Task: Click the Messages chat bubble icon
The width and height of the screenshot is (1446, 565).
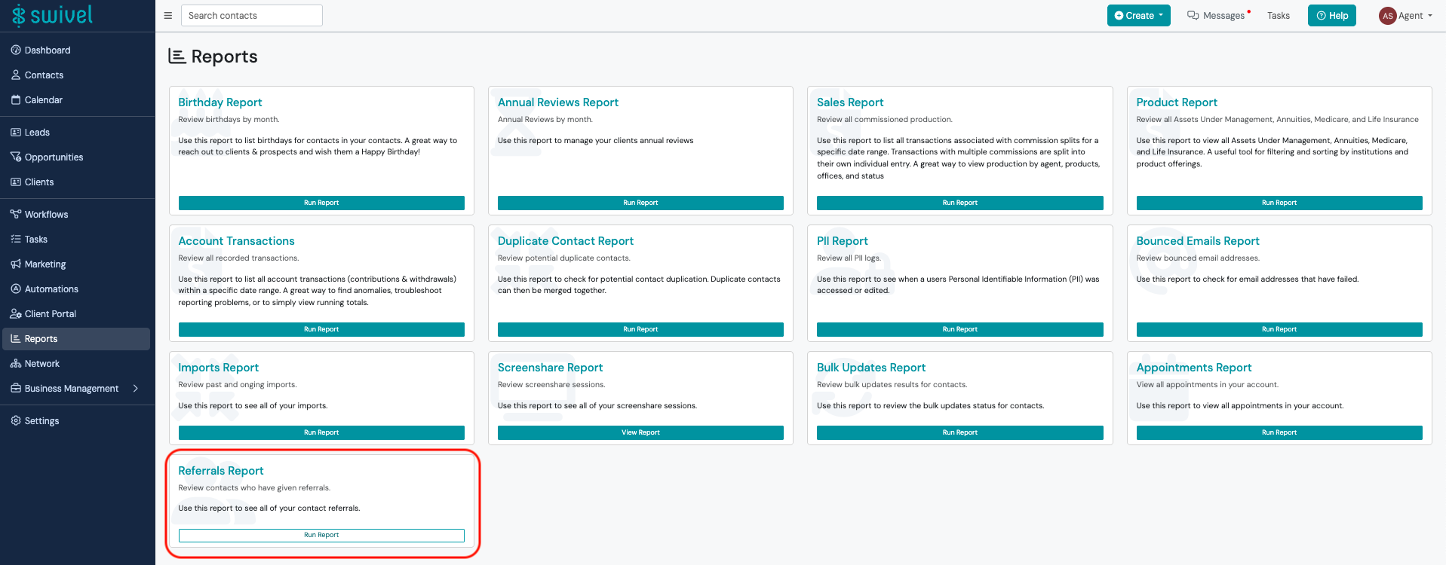Action: click(x=1193, y=16)
